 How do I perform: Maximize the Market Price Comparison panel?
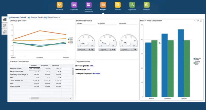click(201, 21)
